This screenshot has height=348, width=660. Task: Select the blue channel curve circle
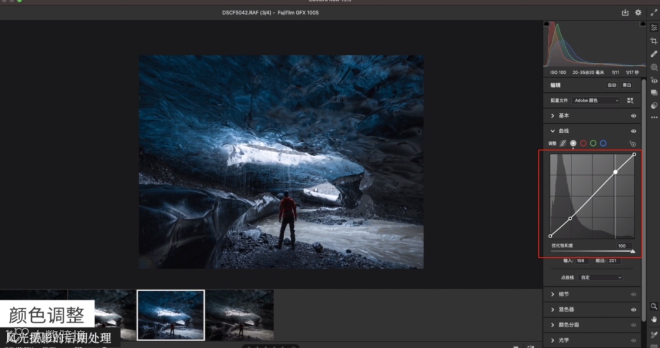(603, 143)
